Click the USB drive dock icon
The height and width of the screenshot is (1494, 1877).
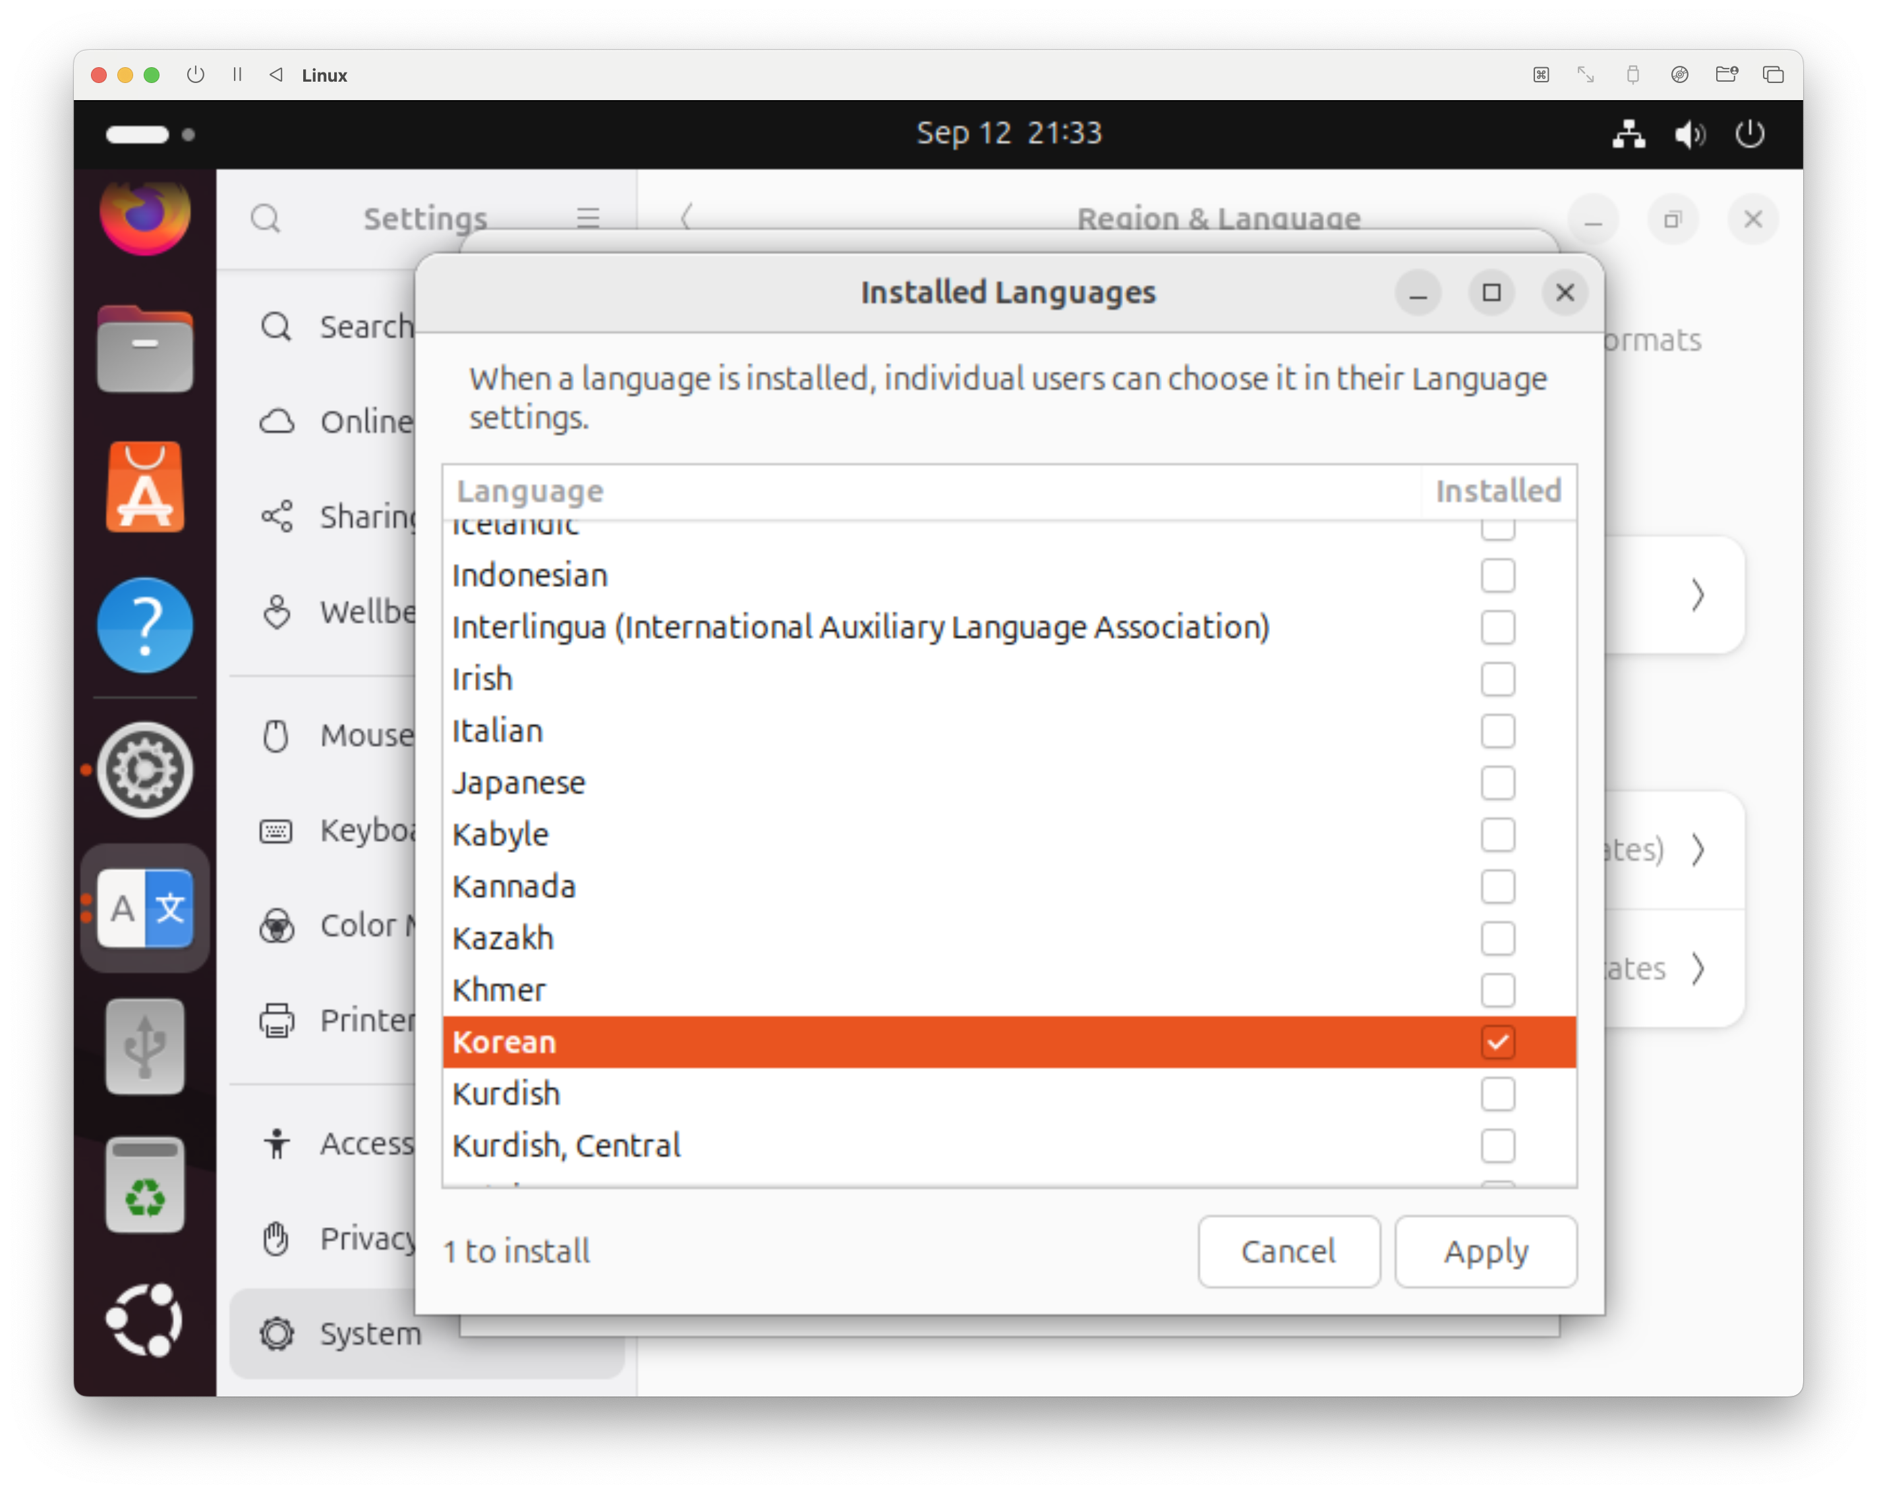(x=144, y=1046)
